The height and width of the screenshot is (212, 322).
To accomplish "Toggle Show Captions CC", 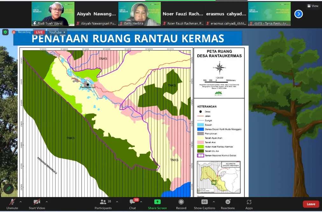I will click(204, 204).
